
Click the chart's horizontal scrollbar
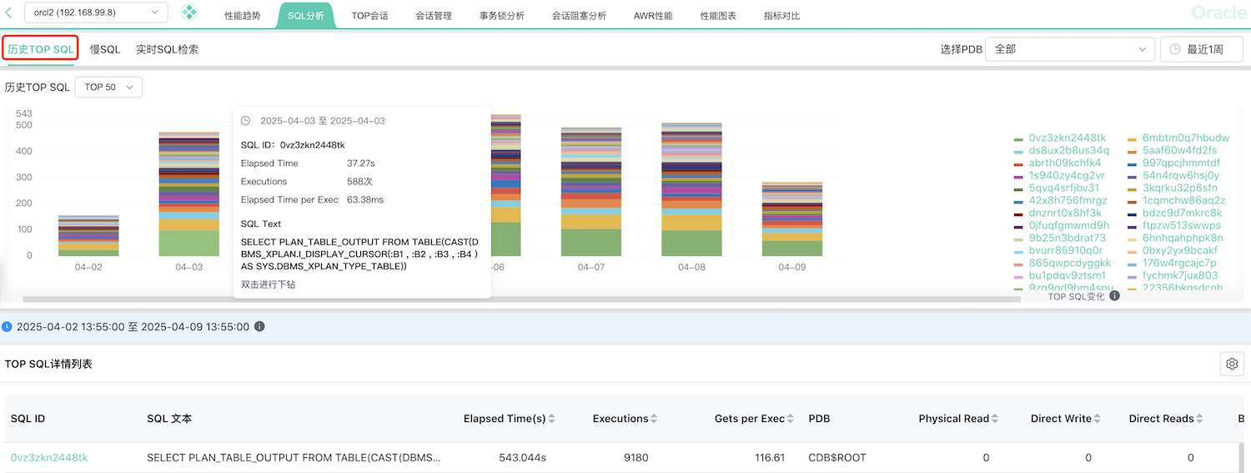tap(521, 299)
